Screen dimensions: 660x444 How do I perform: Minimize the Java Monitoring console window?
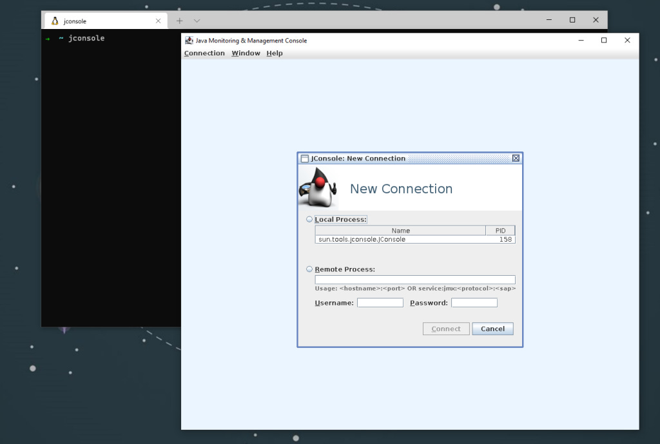(581, 41)
